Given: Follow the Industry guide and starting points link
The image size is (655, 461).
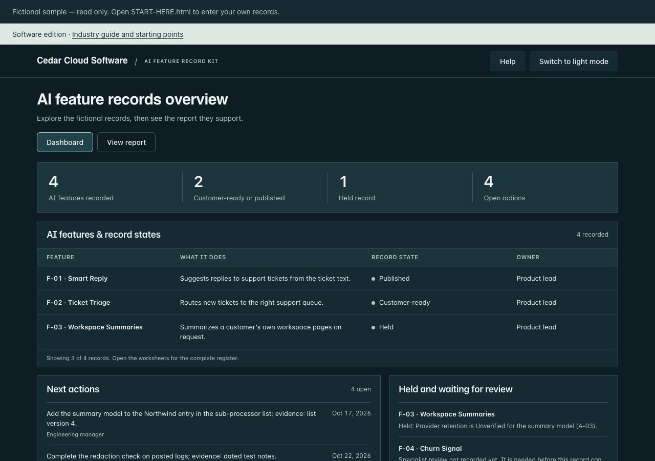Looking at the screenshot, I should coord(127,34).
